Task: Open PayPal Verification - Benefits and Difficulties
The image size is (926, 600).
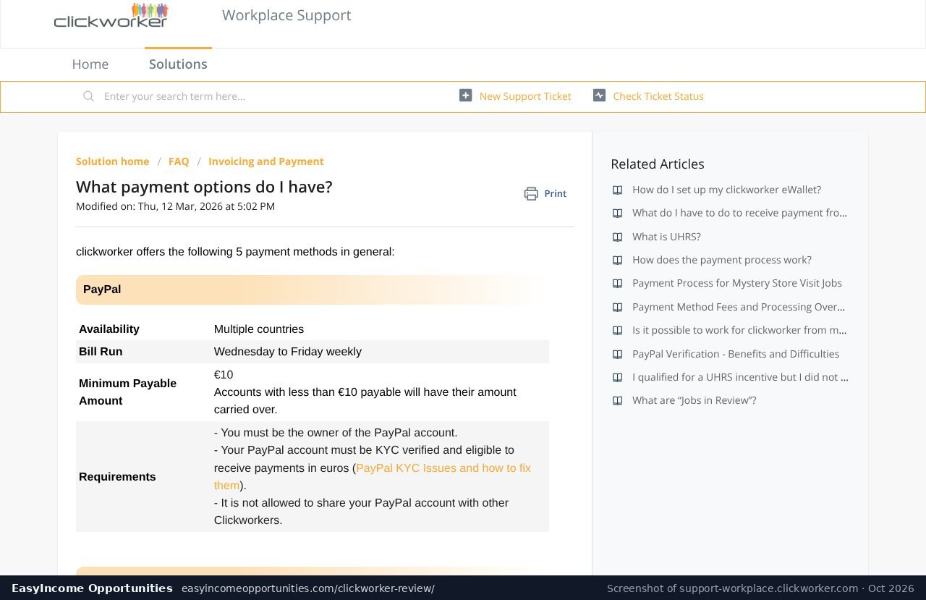Action: [x=736, y=354]
